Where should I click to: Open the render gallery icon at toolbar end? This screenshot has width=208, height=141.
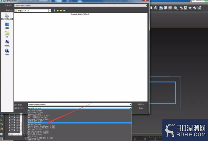tap(199, 8)
